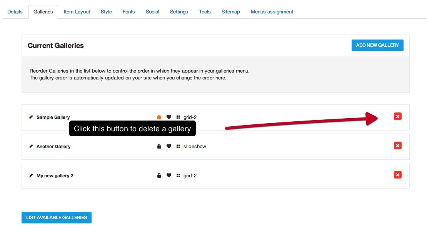Click the pencil edit icon for Sample Gallery
Screen dimensions: 427x243
click(31, 117)
